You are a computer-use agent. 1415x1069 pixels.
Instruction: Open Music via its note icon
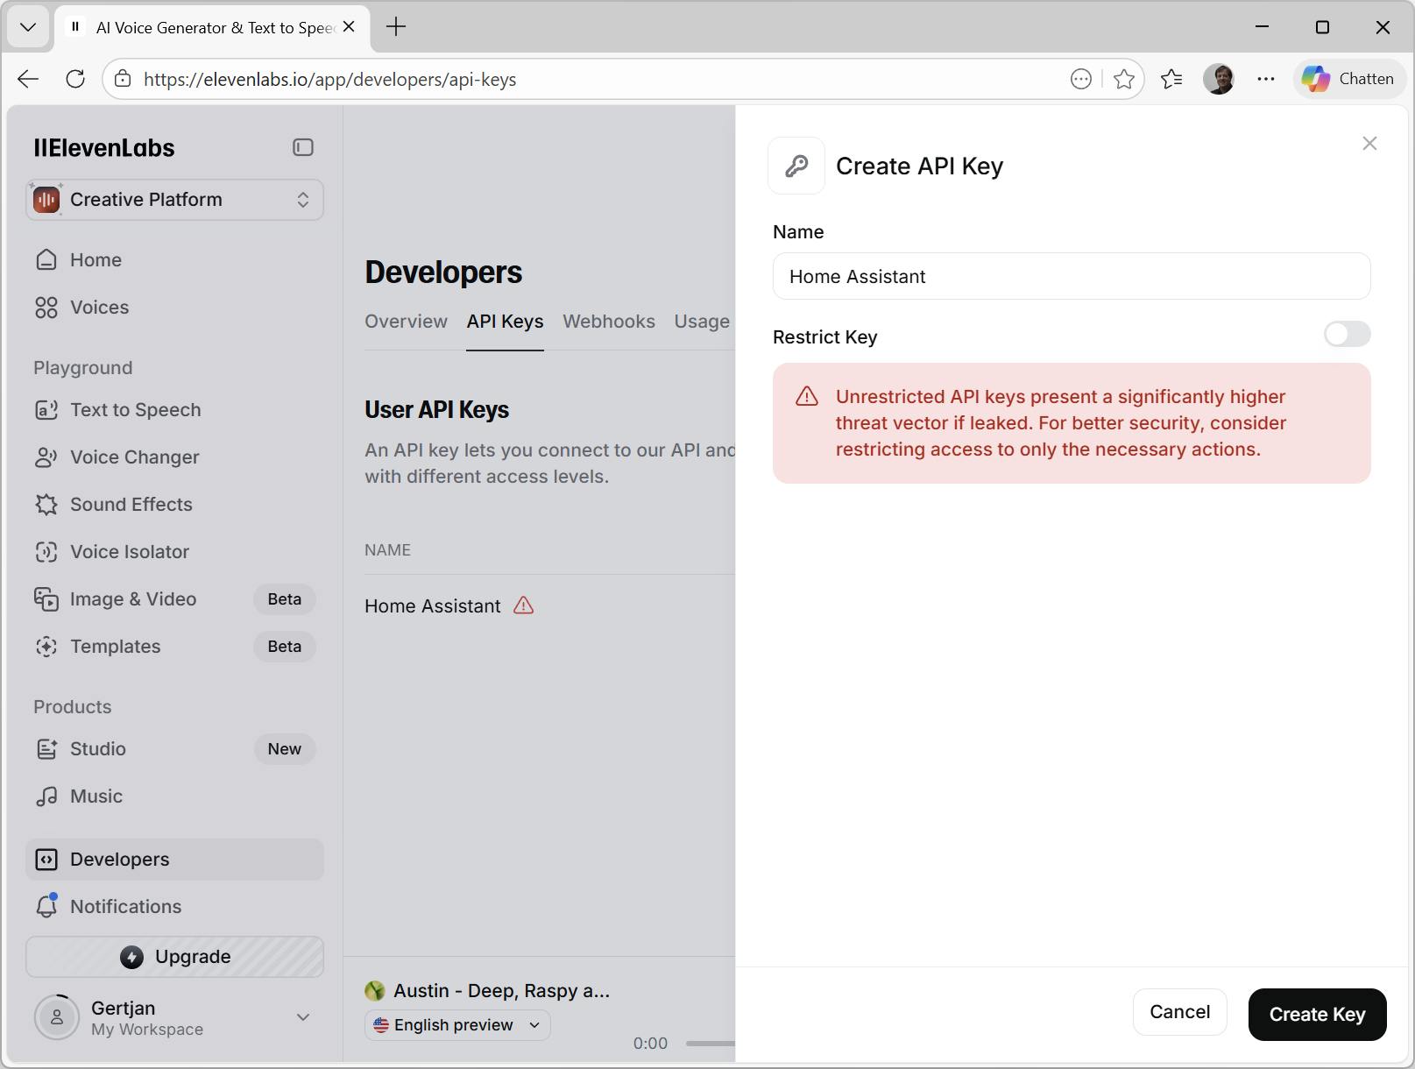tap(46, 796)
